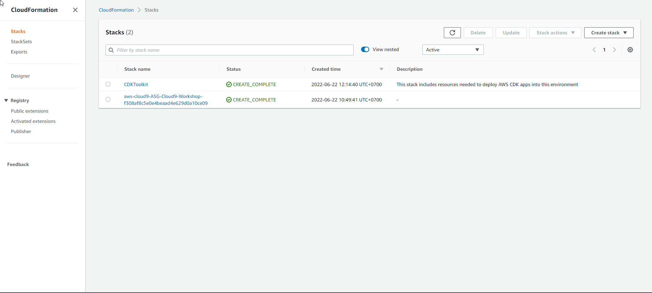Toggle the View nested switch
The width and height of the screenshot is (652, 293).
click(x=365, y=49)
